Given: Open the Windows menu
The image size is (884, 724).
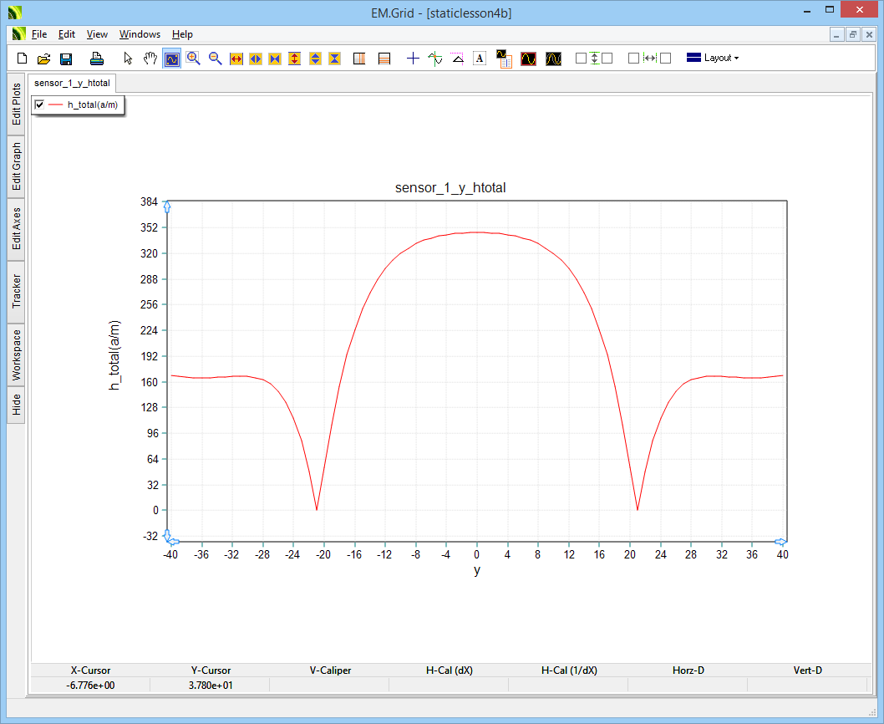Looking at the screenshot, I should [140, 34].
